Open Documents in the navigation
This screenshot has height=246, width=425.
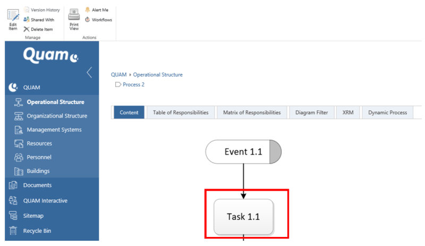[x=37, y=185]
